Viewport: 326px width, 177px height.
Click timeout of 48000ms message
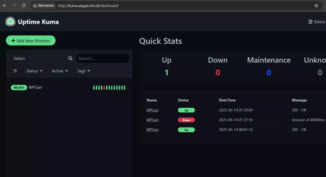click(308, 120)
